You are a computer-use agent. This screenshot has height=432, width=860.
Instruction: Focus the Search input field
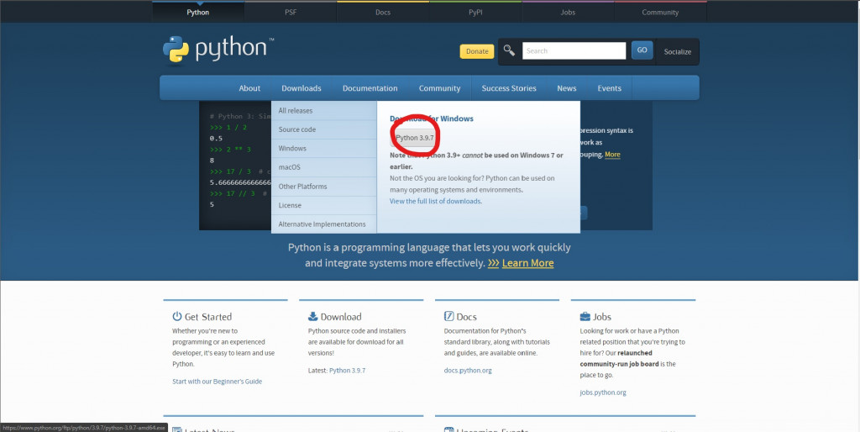tap(574, 50)
